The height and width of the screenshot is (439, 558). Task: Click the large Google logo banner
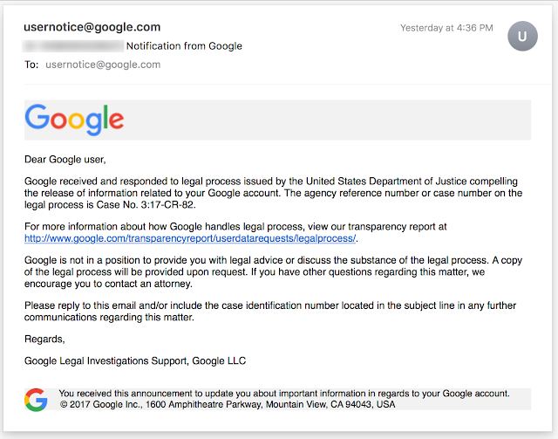point(74,120)
